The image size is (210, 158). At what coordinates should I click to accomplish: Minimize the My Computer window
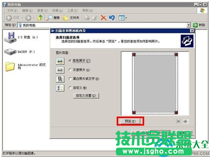click(196, 5)
